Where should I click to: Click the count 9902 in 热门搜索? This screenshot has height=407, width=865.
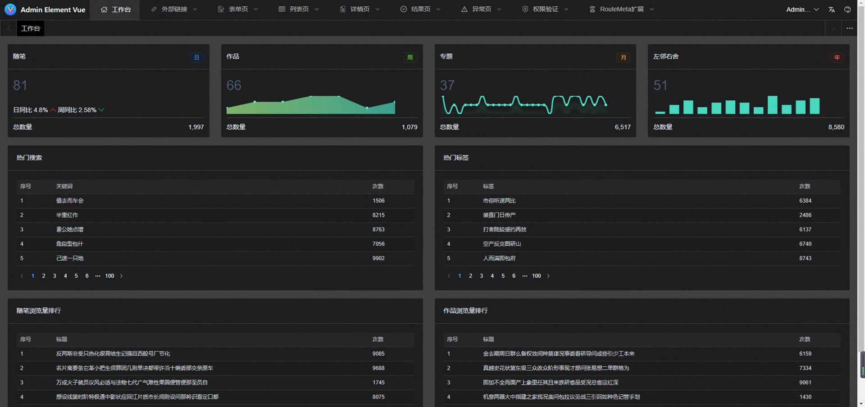click(x=378, y=258)
